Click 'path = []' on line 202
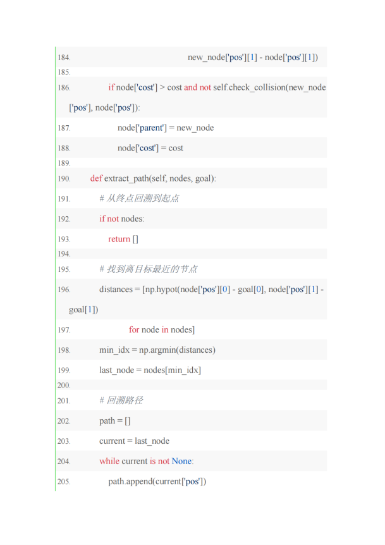 (x=115, y=421)
